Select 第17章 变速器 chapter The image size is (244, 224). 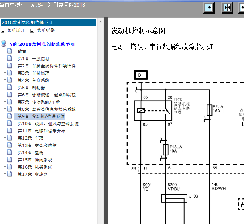pyautogui.click(x=33, y=174)
